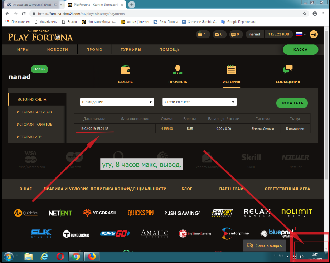Click the Nolimit City provider logo
The width and height of the screenshot is (330, 263).
(297, 213)
